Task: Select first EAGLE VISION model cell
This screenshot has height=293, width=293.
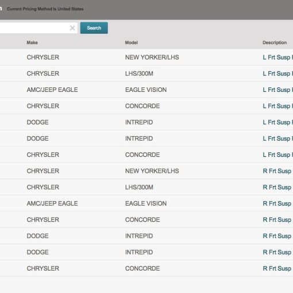Action: coord(146,90)
